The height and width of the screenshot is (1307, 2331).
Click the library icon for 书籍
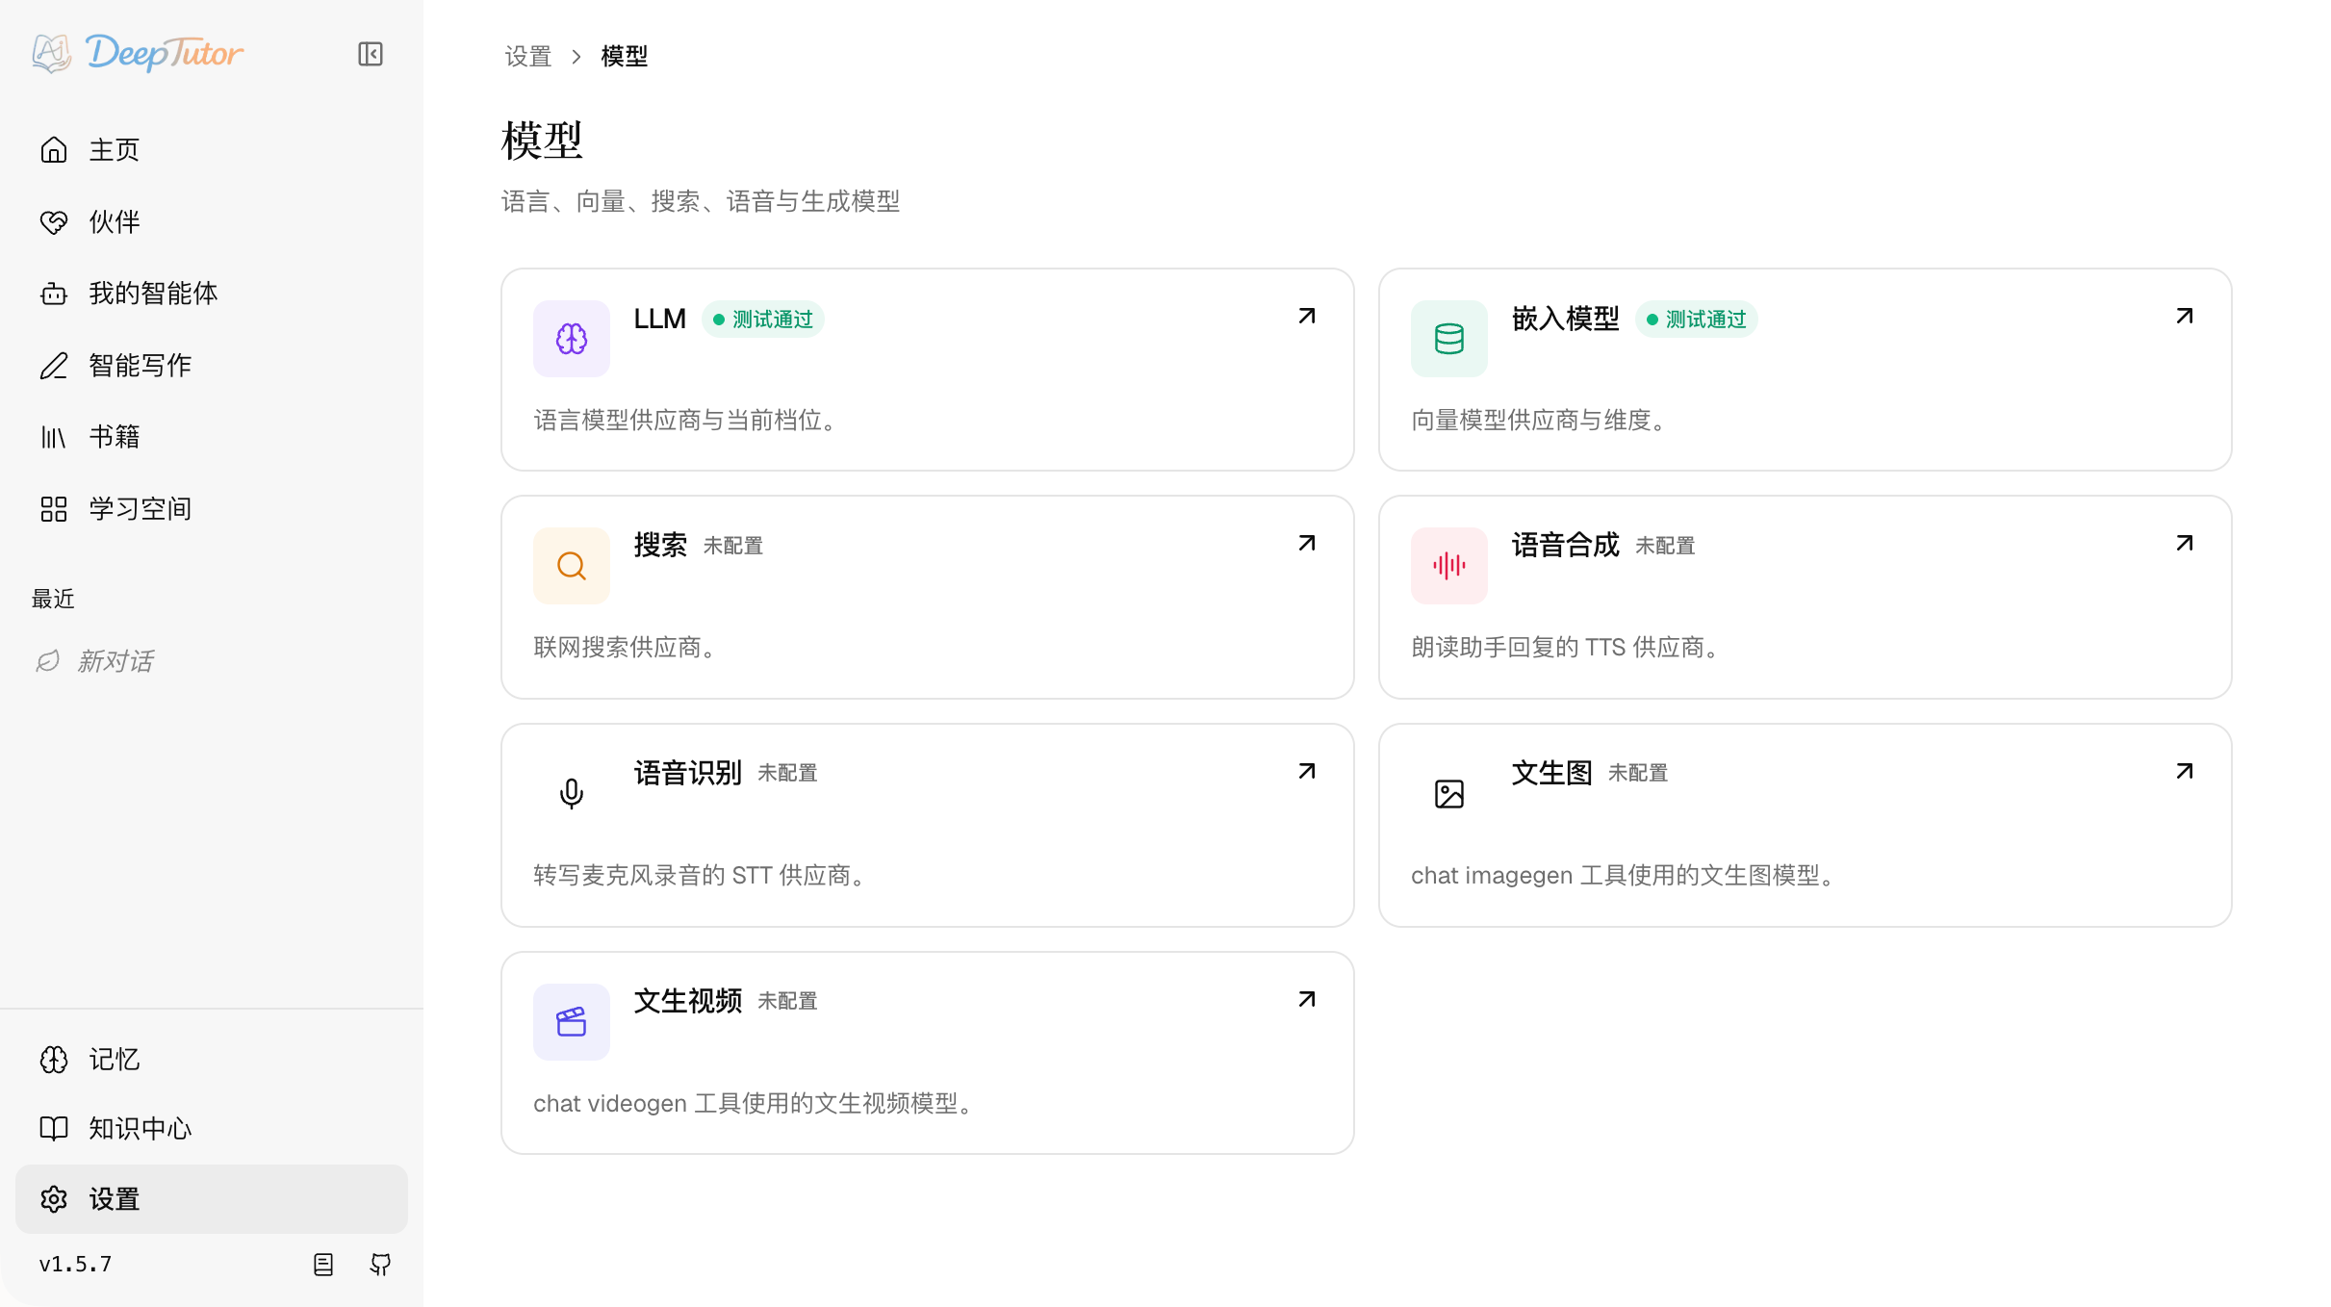pos(54,437)
